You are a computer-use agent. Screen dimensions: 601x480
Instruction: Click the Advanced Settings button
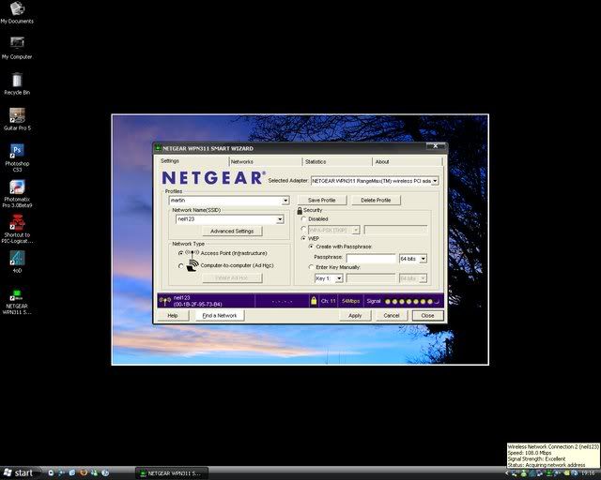tap(231, 231)
